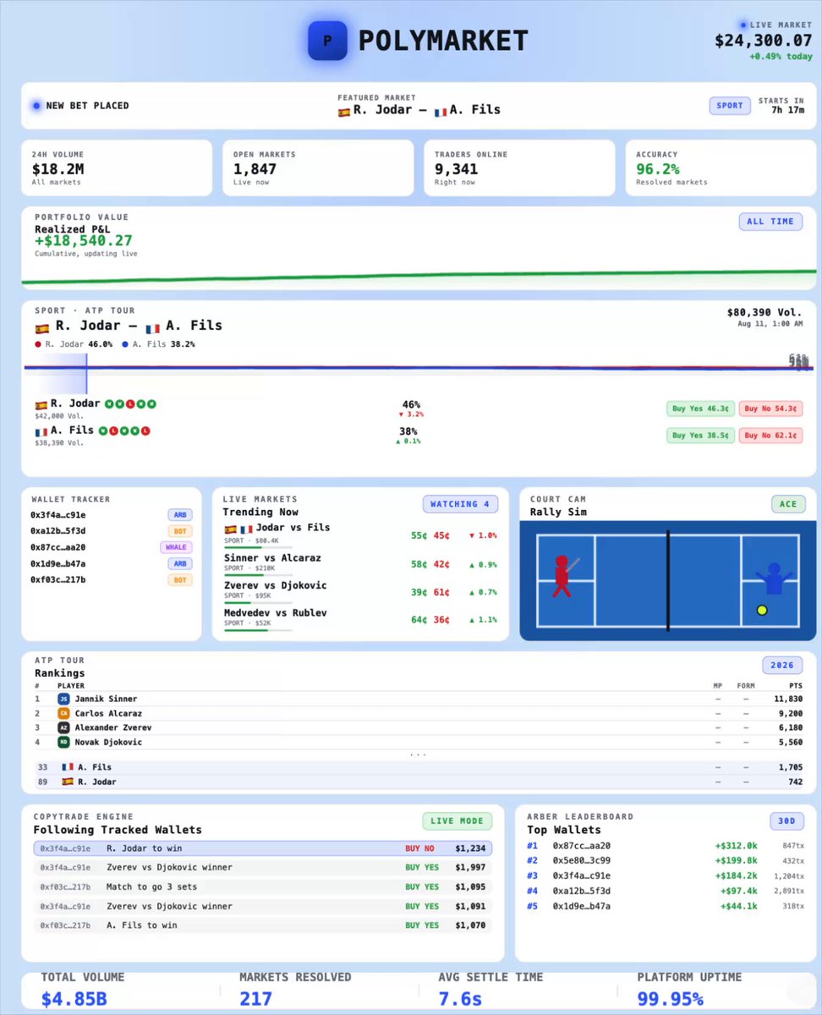This screenshot has height=1015, width=822.
Task: Buy Yes on R. Jodar at 46.3¢
Action: click(700, 409)
